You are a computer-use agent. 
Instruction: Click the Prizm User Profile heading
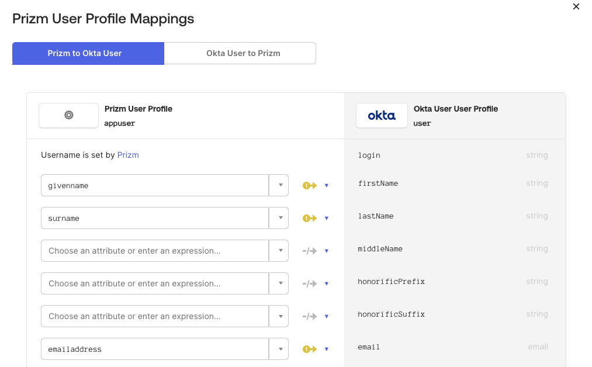click(138, 109)
